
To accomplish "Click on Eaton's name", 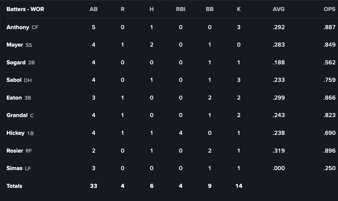I will (x=14, y=98).
